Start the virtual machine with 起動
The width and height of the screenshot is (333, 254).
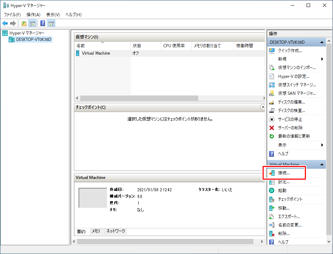282,190
